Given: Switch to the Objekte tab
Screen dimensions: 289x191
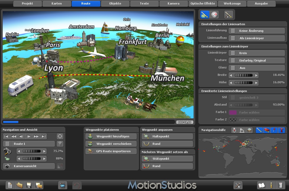Looking at the screenshot, I should coord(115,3).
